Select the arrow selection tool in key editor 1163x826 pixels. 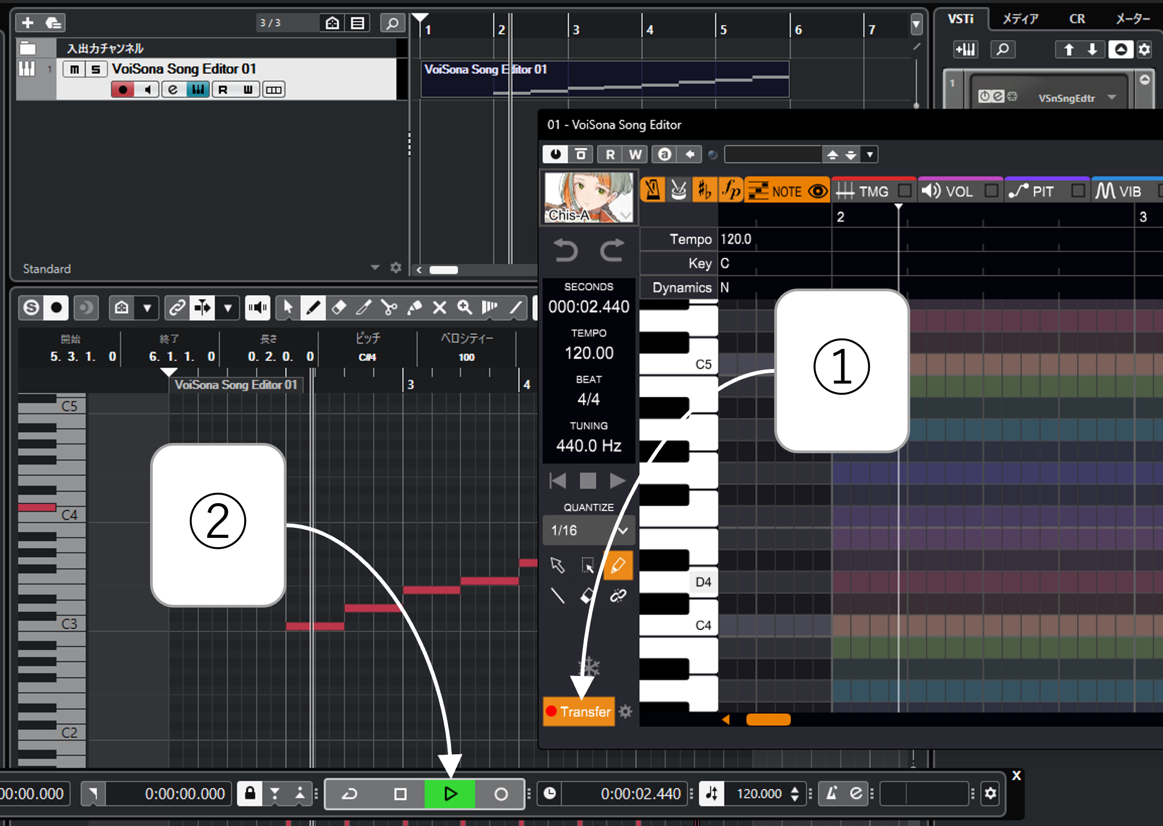(x=288, y=308)
